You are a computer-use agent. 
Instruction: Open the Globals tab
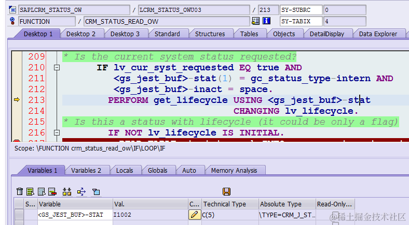coord(158,171)
